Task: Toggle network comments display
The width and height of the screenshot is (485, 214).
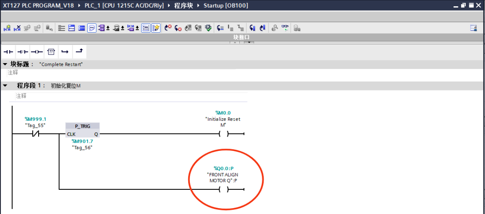Action: coord(145,28)
